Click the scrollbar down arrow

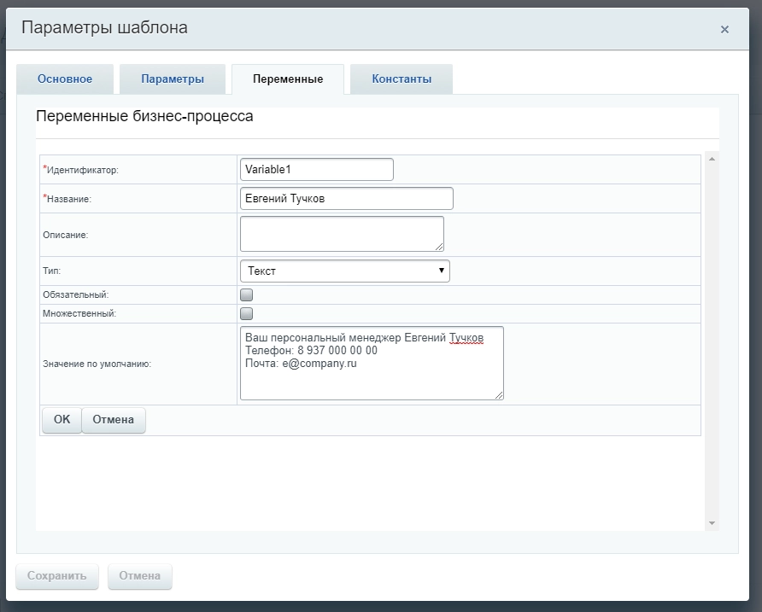pyautogui.click(x=712, y=523)
